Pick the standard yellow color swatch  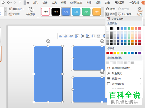coord(118,53)
